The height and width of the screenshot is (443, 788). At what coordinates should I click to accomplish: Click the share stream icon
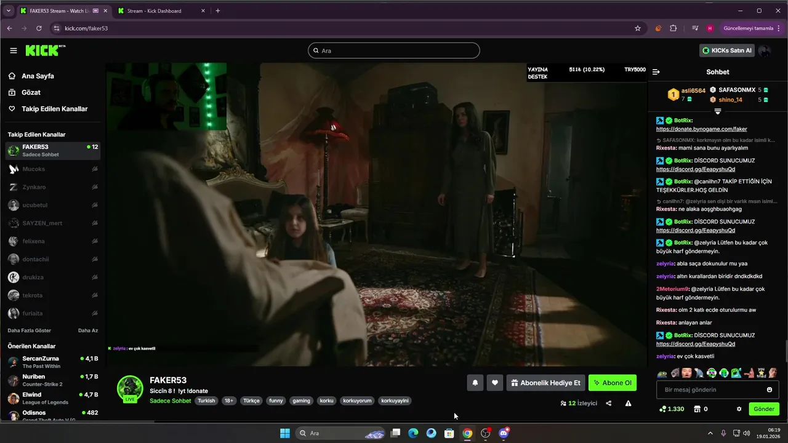coord(609,404)
